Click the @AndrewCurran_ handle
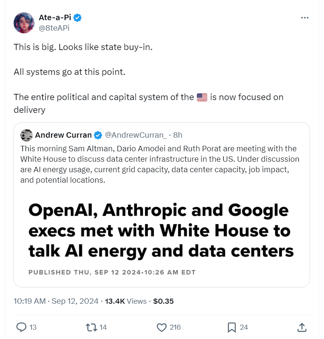Viewport: 324px width, 339px height. click(x=136, y=135)
